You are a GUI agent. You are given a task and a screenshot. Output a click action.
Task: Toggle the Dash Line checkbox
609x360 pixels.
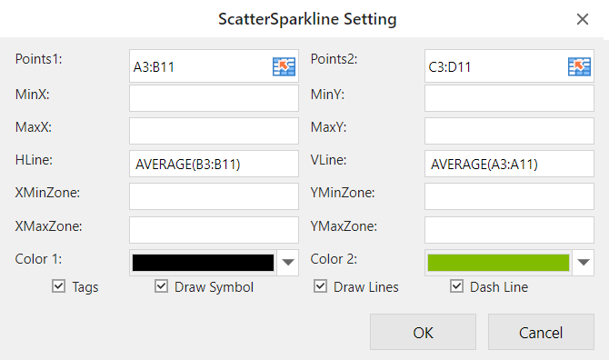tap(456, 286)
